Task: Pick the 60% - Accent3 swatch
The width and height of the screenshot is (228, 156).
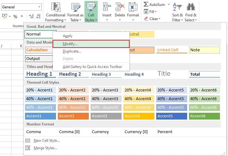Action: click(x=106, y=108)
